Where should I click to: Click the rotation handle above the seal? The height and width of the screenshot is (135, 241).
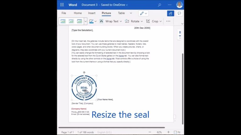(x=84, y=72)
